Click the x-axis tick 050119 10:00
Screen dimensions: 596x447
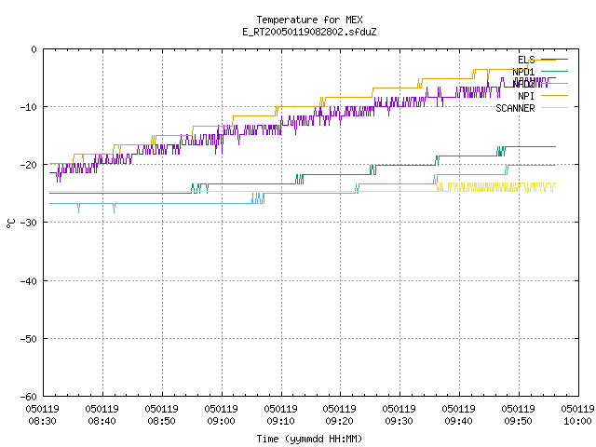(577, 415)
